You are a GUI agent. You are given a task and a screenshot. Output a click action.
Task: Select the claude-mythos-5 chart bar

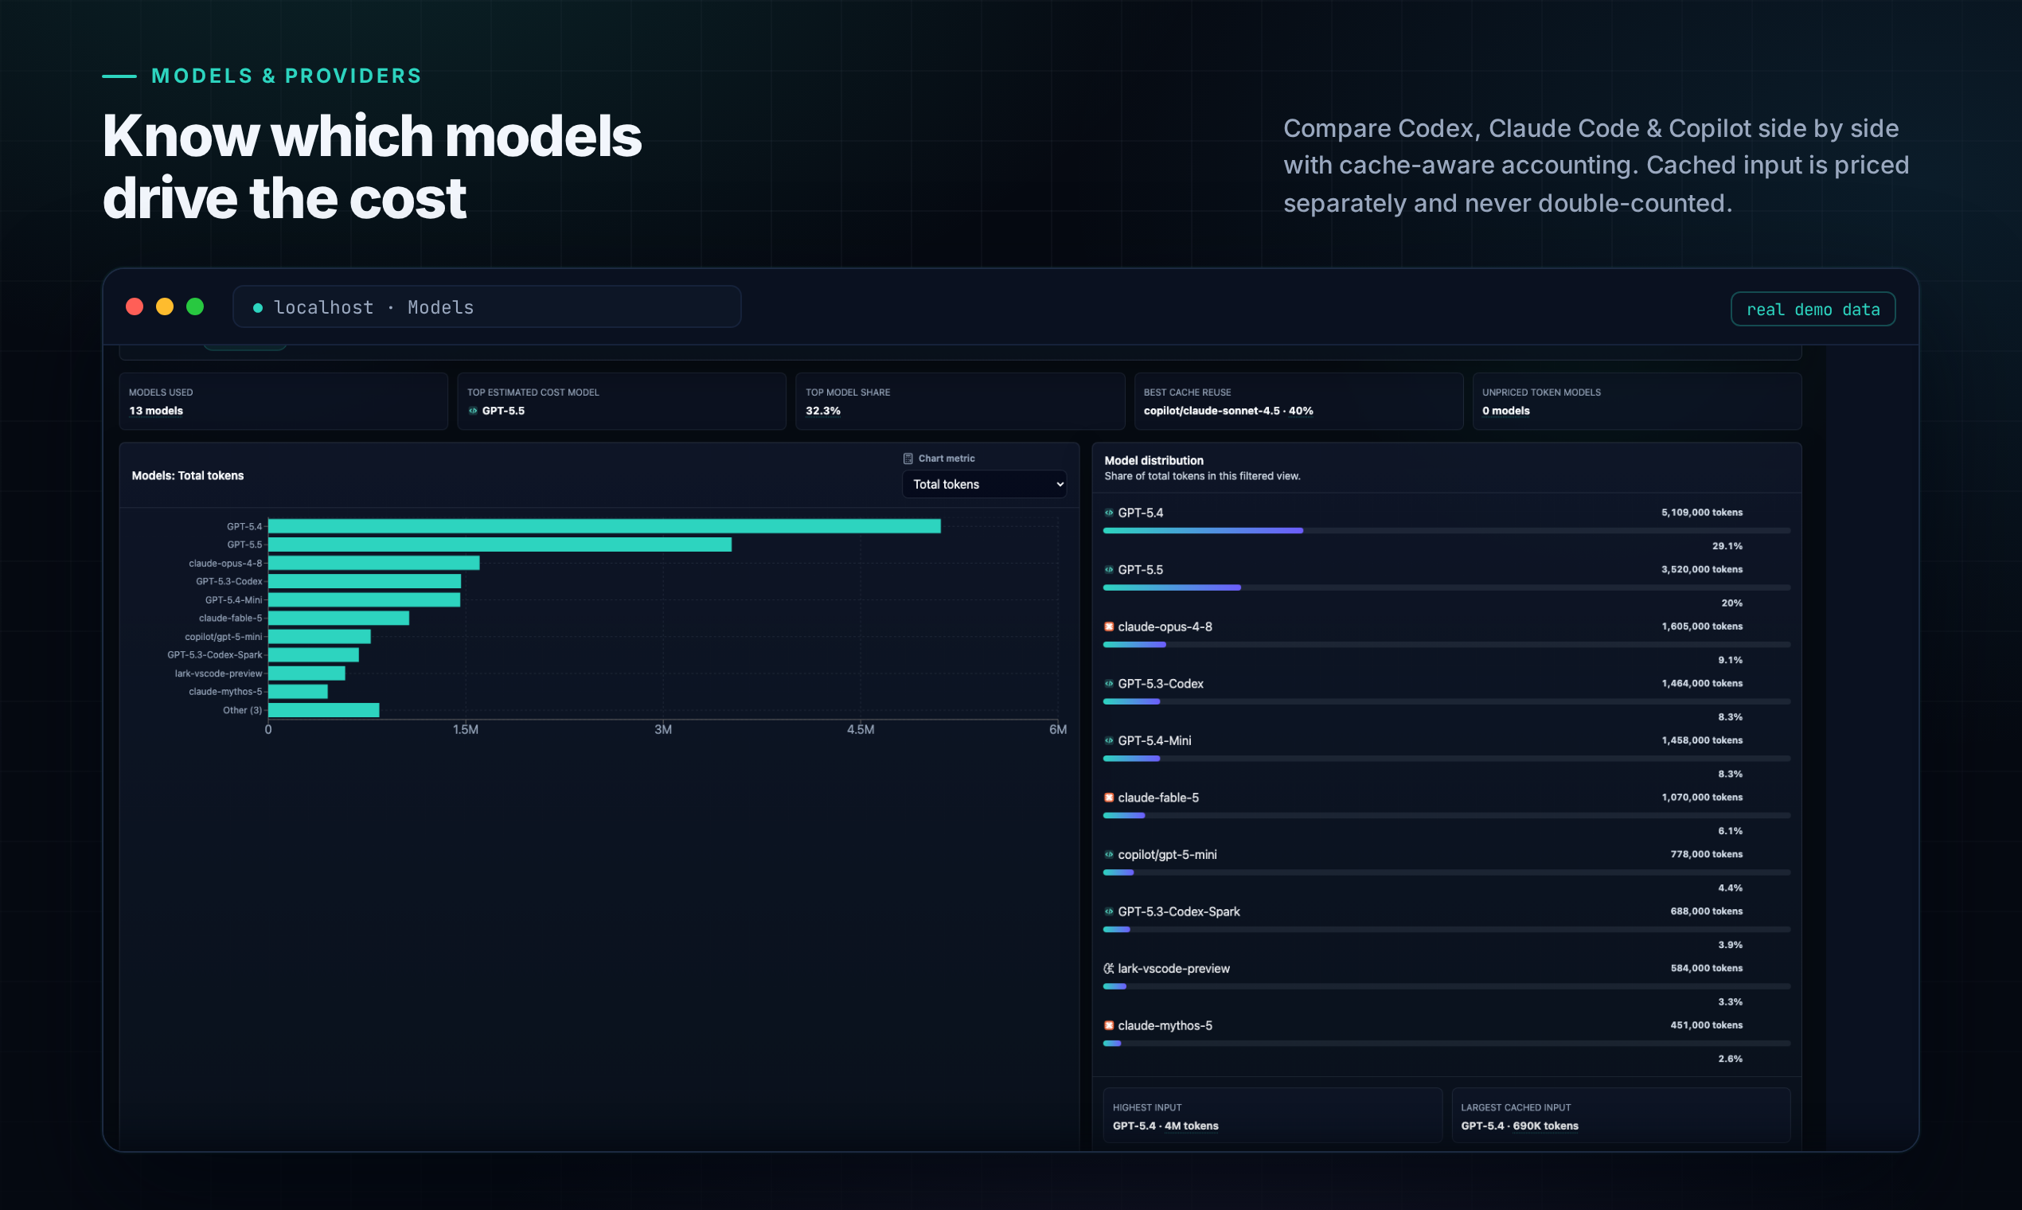coord(298,692)
